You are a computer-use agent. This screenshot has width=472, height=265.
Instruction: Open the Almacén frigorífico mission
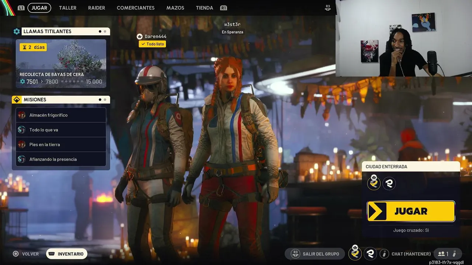(61, 115)
